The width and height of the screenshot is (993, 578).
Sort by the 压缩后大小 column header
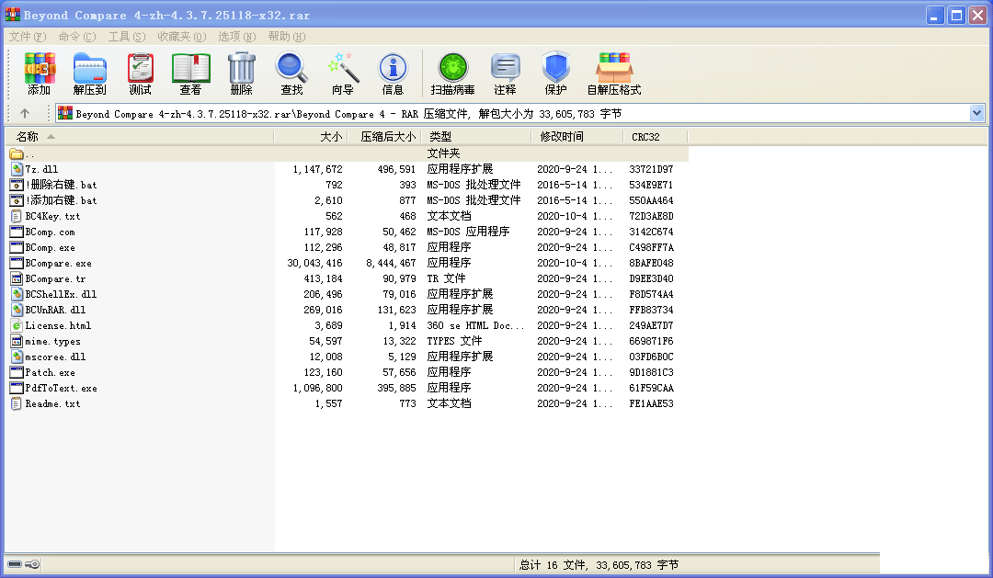[x=383, y=137]
